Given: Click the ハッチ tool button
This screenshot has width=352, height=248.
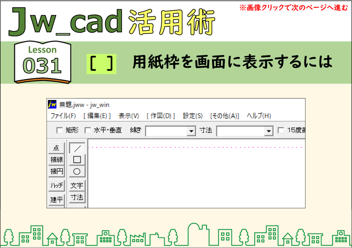Looking at the screenshot, I should click(57, 185).
